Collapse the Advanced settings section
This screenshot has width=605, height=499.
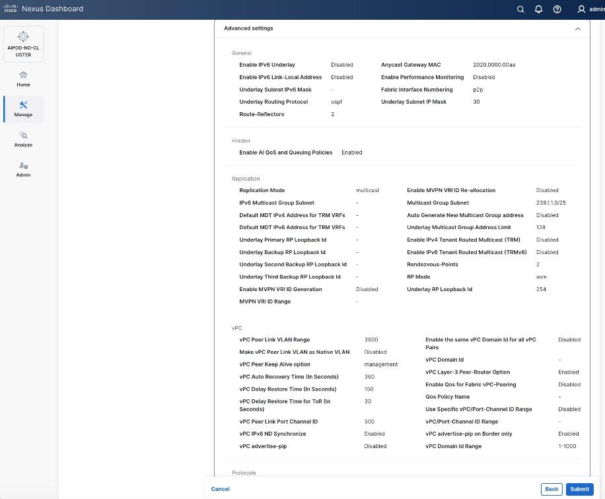pos(577,28)
